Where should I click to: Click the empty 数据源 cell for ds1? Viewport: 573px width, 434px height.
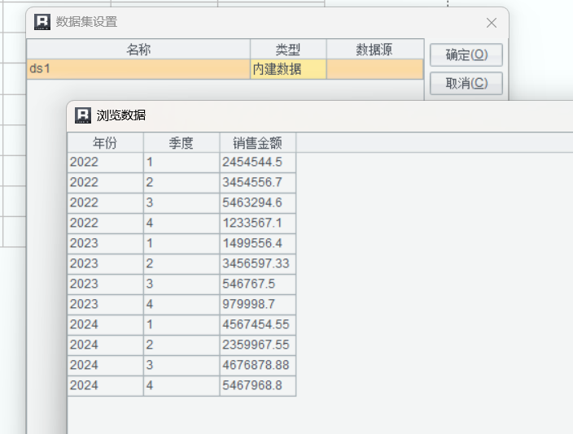coord(374,69)
